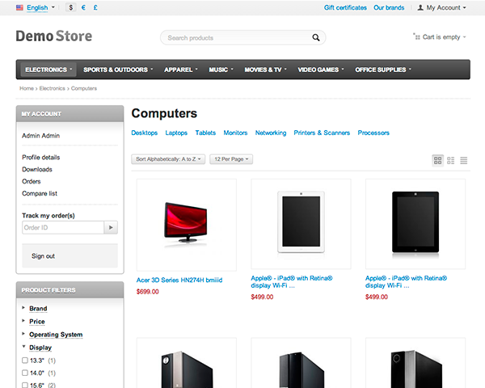Select the dollar currency symbol
The image size is (485, 388).
pyautogui.click(x=71, y=7)
